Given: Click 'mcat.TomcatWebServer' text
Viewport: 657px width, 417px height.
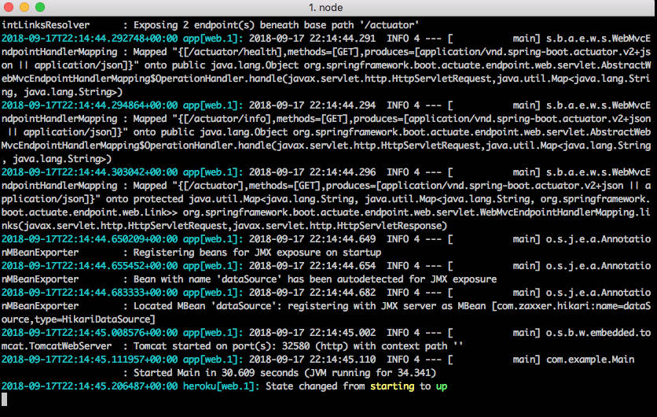Looking at the screenshot, I should [x=57, y=346].
